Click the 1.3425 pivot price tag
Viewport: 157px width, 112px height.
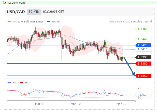click(143, 45)
